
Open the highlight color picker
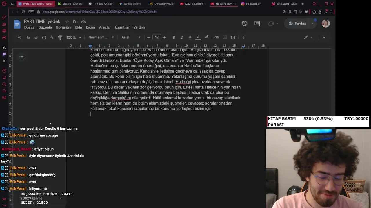point(207,37)
